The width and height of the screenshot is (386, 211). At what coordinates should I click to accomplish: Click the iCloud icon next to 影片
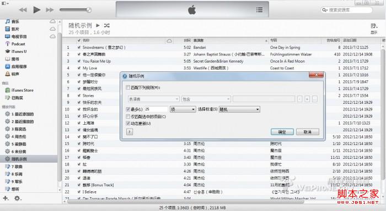[53, 29]
